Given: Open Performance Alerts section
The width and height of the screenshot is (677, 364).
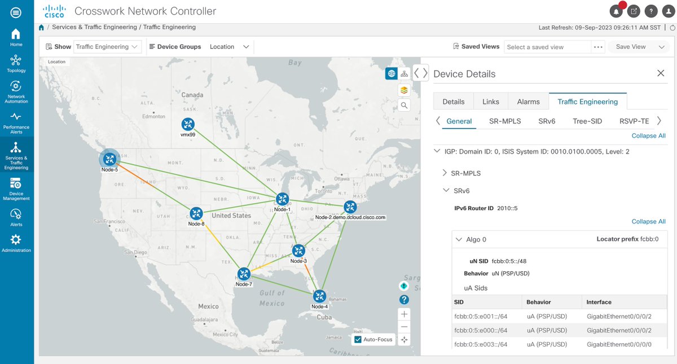Looking at the screenshot, I should (x=16, y=122).
